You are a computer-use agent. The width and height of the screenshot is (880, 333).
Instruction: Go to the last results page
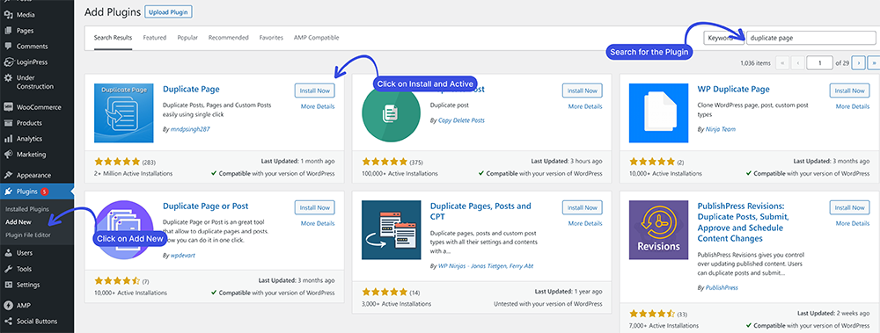873,62
